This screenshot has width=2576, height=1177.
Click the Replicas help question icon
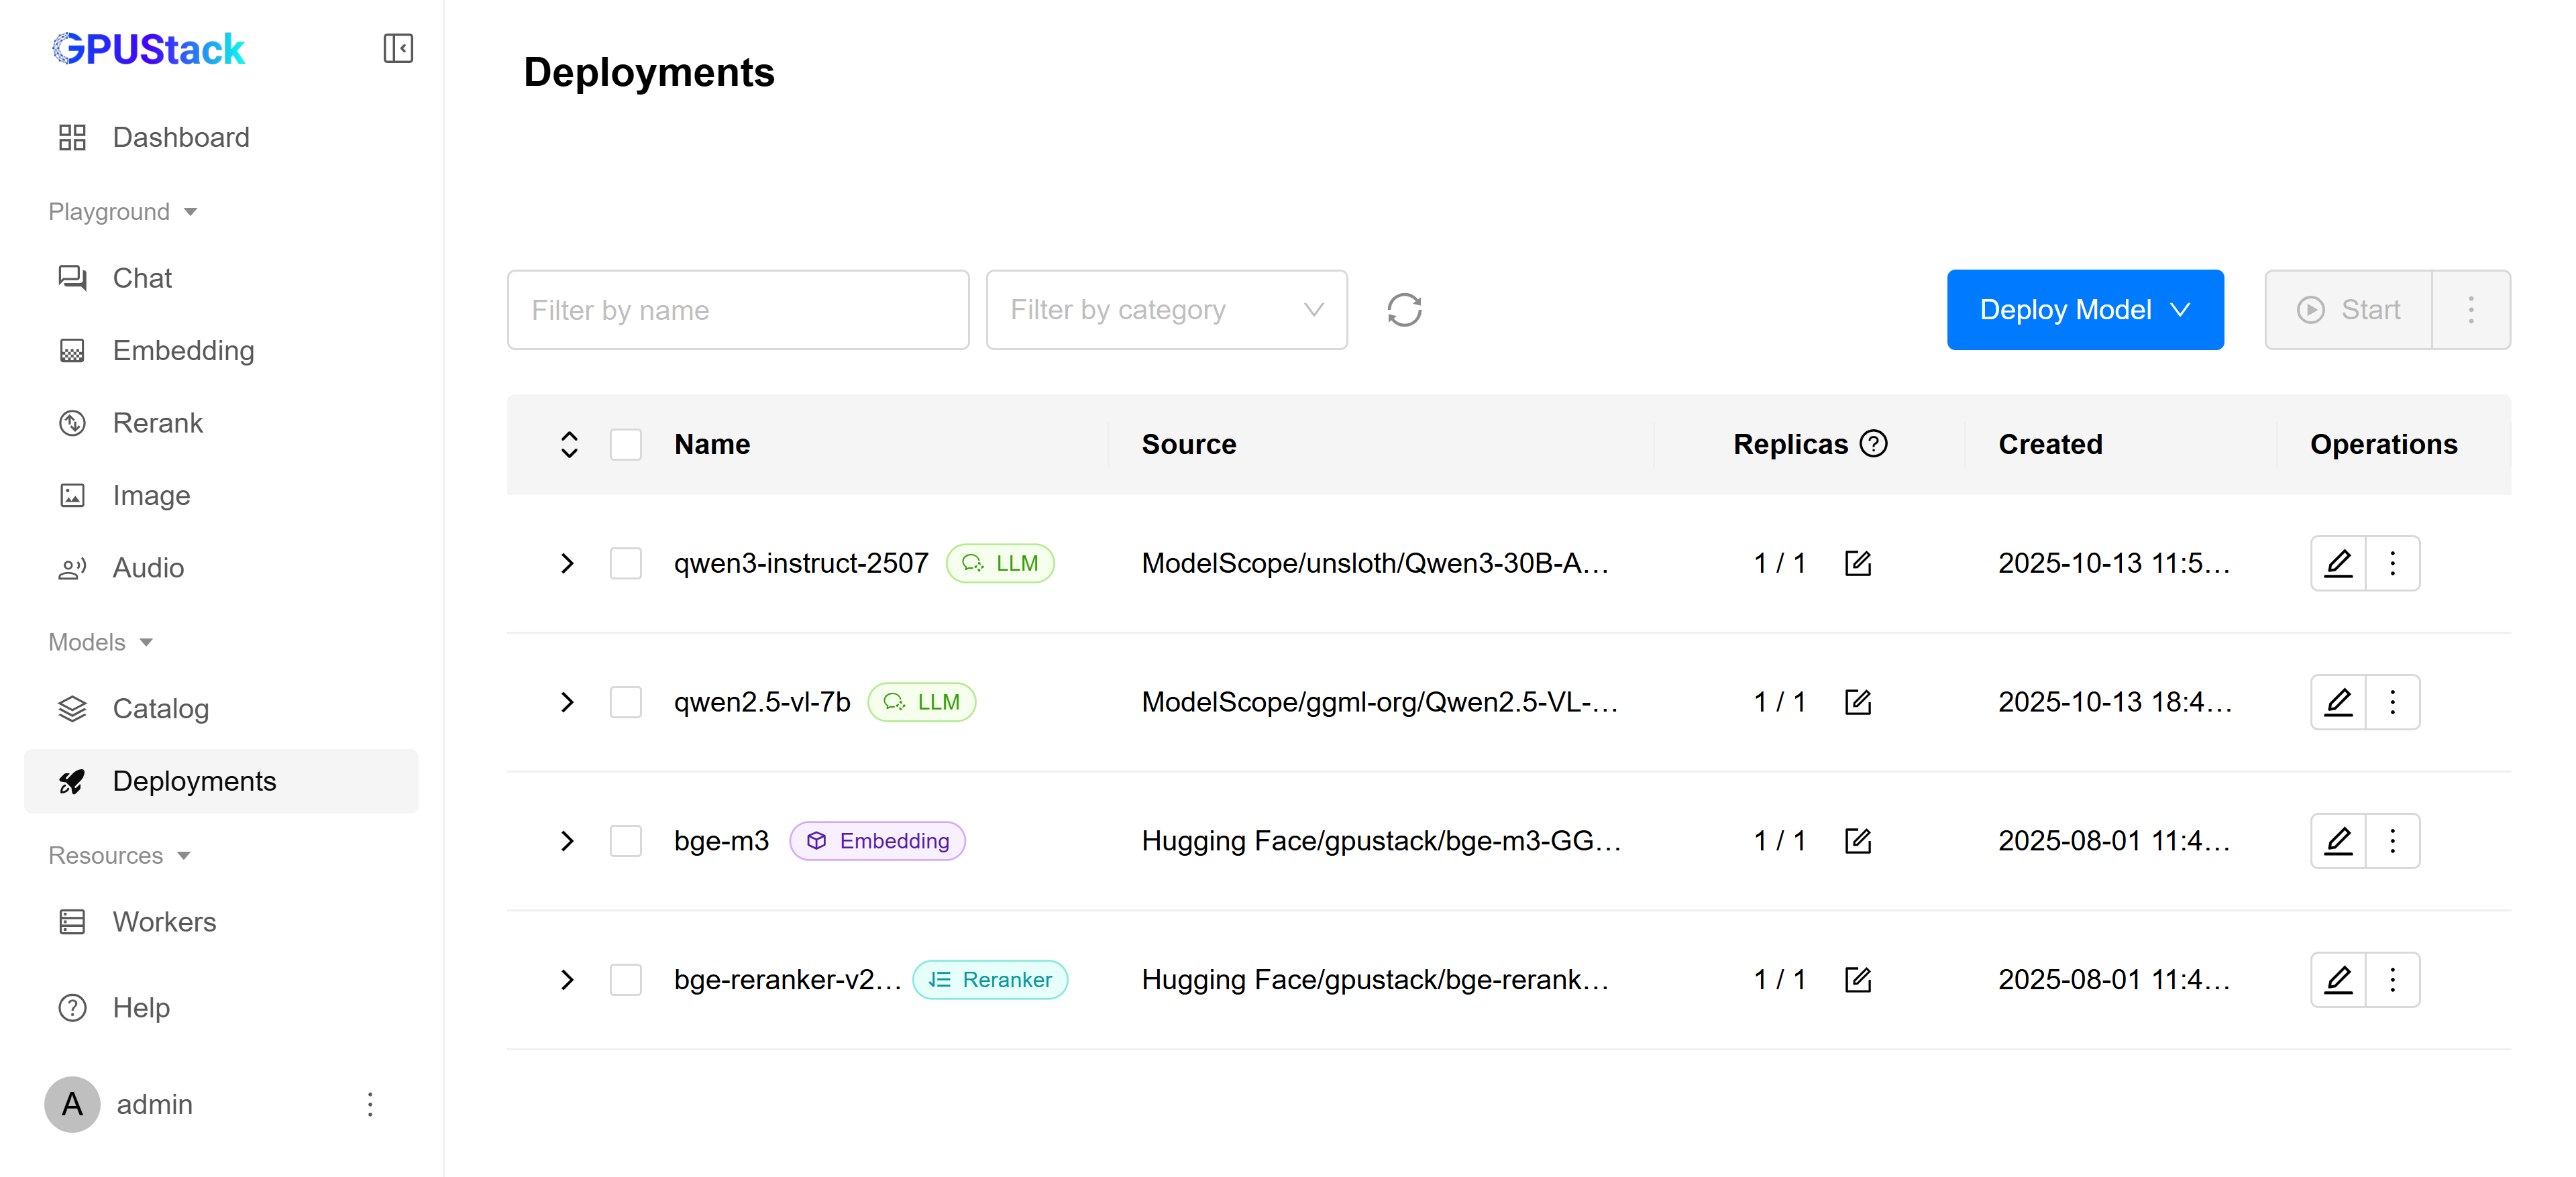(x=1873, y=443)
